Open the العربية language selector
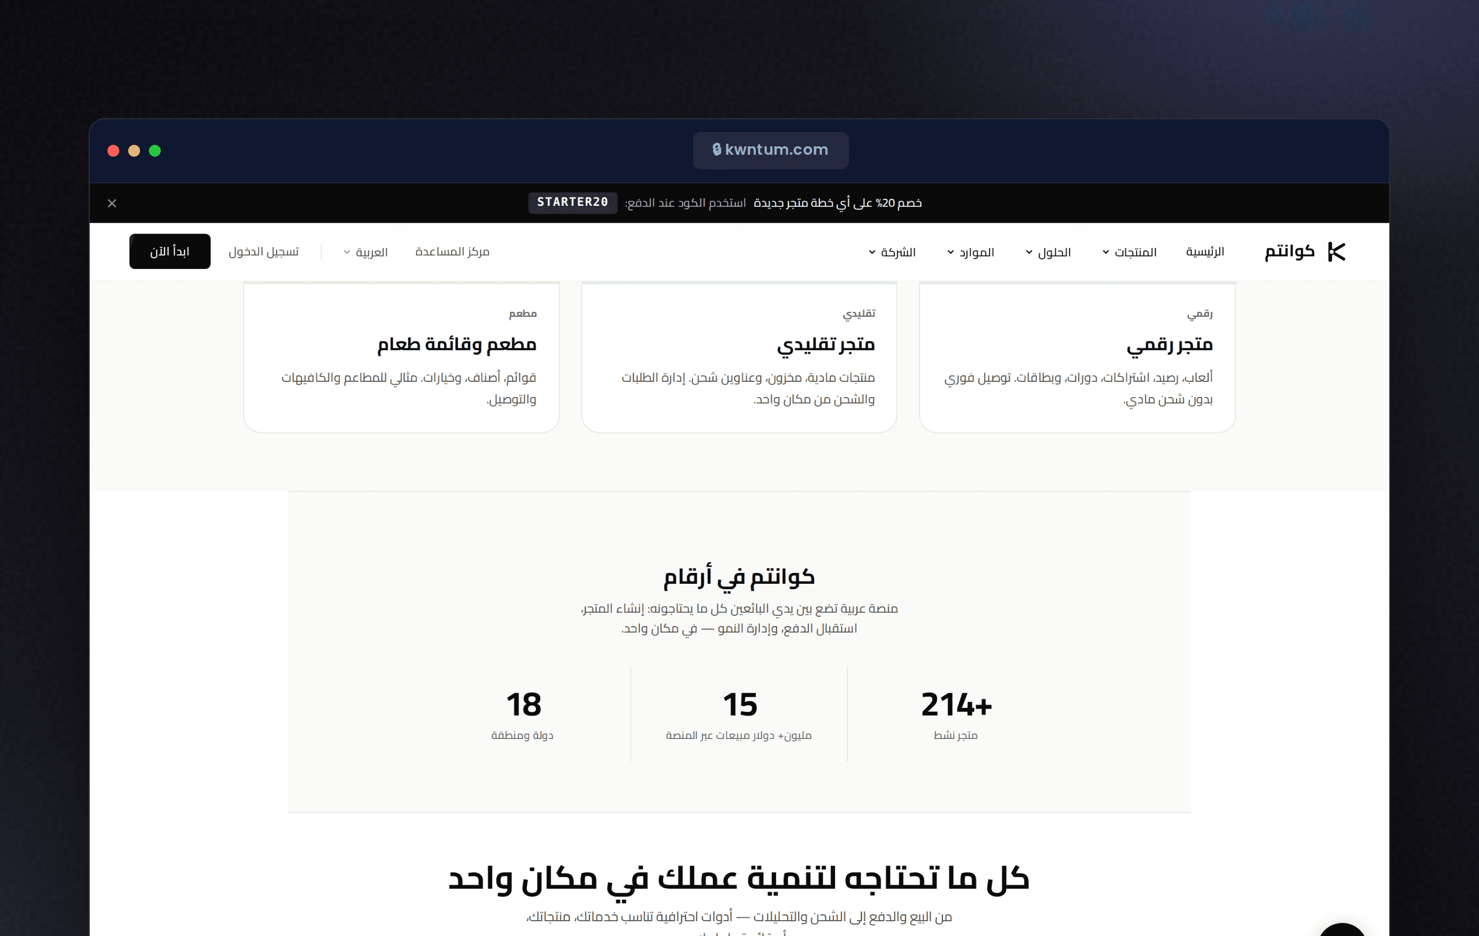Image resolution: width=1479 pixels, height=936 pixels. tap(365, 252)
